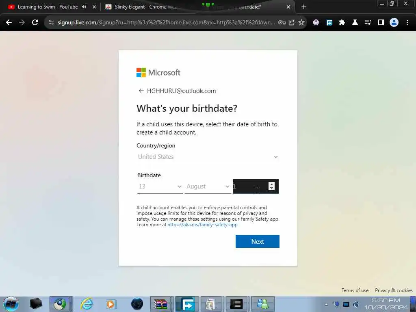Bookmark this page with the star
Screen dimensions: 416x312
point(301,23)
